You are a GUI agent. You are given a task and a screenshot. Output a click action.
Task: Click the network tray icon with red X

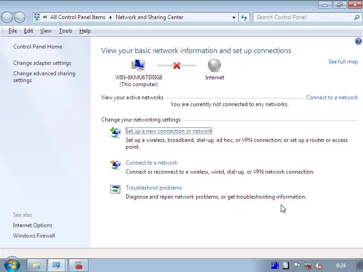[x=308, y=266]
